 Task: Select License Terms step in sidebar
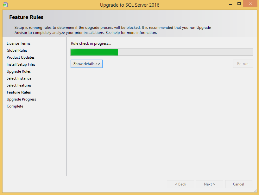tap(18, 43)
